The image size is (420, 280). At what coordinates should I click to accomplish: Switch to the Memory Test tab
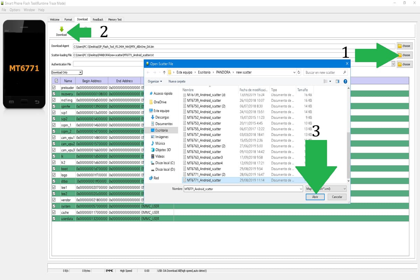coord(115,20)
